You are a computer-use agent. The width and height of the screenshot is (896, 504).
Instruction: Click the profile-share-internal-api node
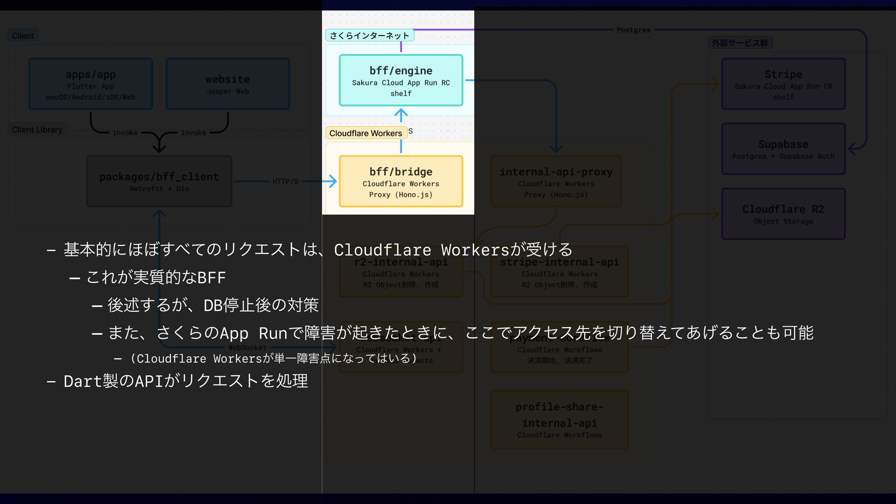pyautogui.click(x=560, y=420)
